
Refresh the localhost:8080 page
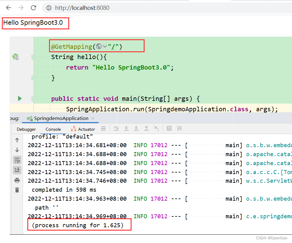(x=33, y=8)
